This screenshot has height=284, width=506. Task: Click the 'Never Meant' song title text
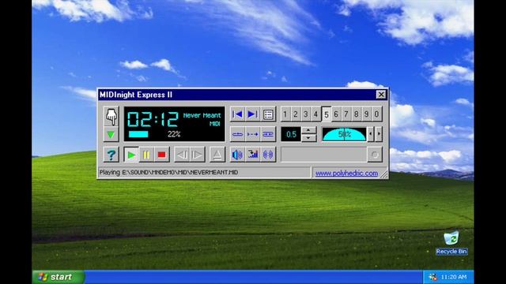[202, 115]
